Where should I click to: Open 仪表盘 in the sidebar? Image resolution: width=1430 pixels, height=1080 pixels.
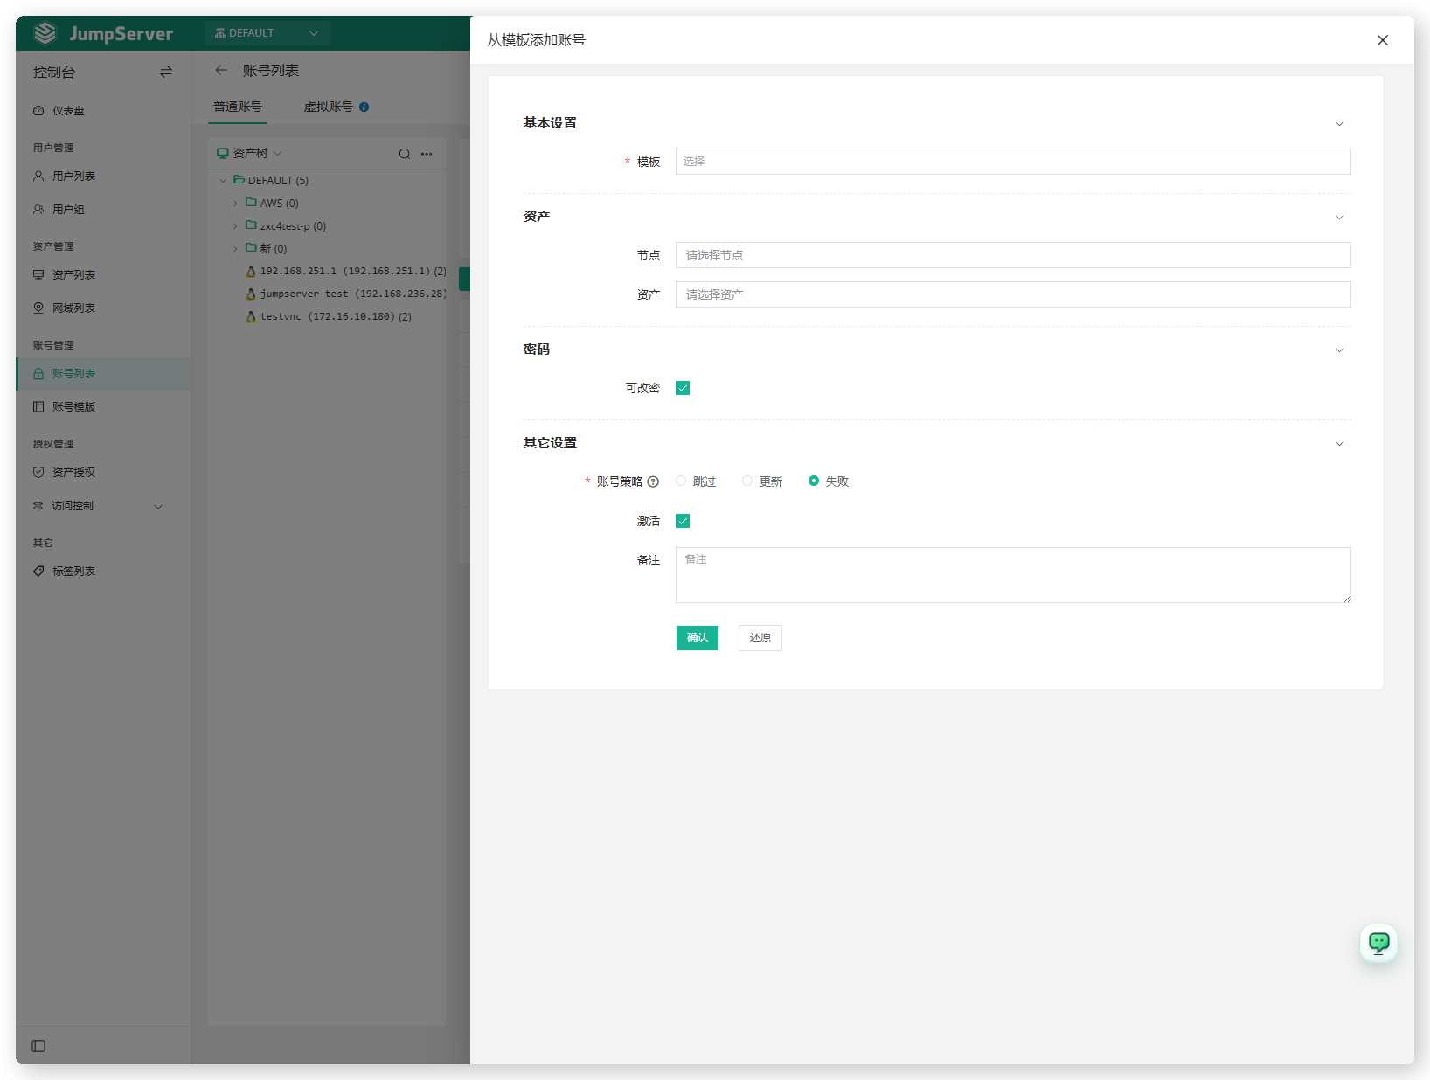[103, 111]
